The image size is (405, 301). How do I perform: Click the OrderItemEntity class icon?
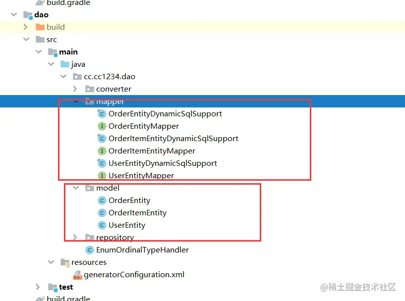pyautogui.click(x=102, y=213)
